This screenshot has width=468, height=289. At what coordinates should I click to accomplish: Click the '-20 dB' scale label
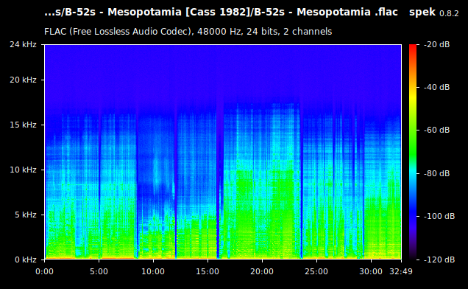(436, 44)
